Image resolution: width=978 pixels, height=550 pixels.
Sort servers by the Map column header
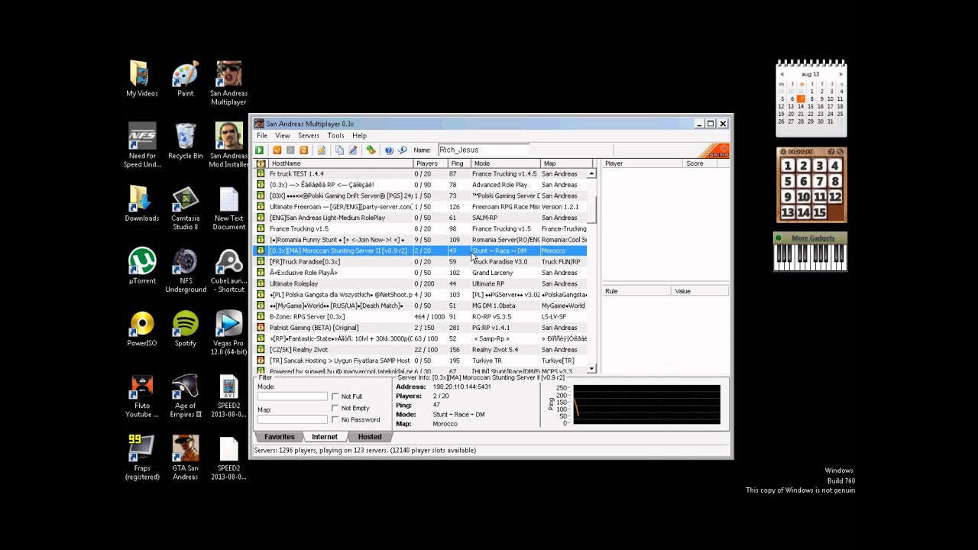(566, 163)
